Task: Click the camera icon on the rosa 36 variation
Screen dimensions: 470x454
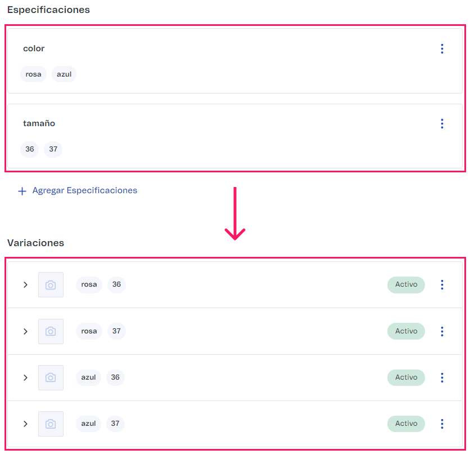Action: coord(51,284)
